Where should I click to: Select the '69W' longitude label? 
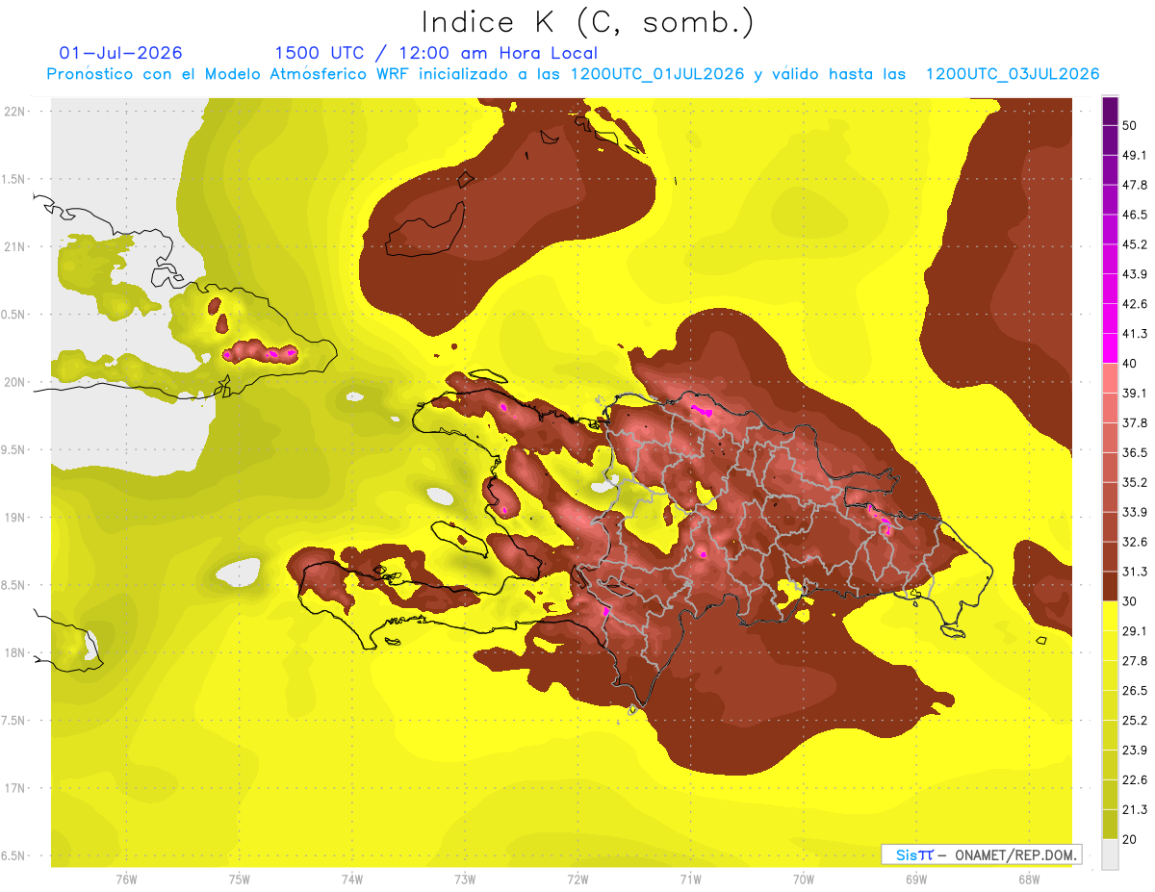coord(916,879)
